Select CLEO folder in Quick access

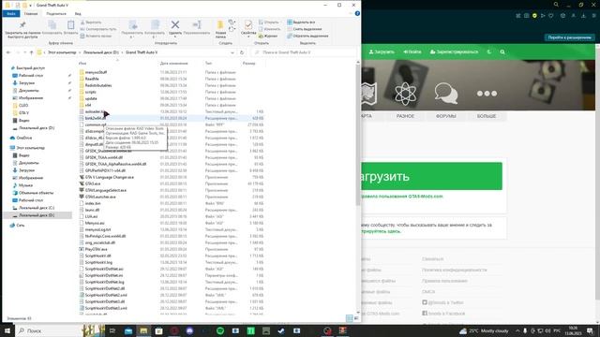tap(23, 106)
